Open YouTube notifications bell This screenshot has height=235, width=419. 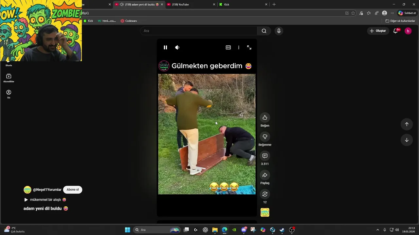(395, 31)
